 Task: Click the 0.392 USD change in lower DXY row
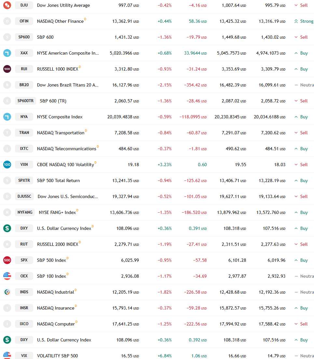point(198,340)
